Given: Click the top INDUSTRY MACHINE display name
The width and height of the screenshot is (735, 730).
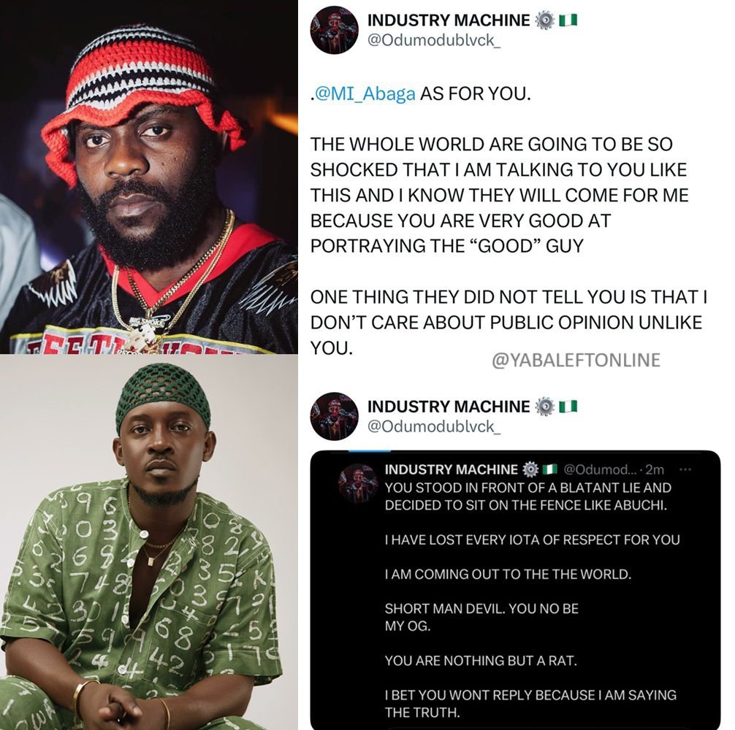Looking at the screenshot, I should [448, 20].
